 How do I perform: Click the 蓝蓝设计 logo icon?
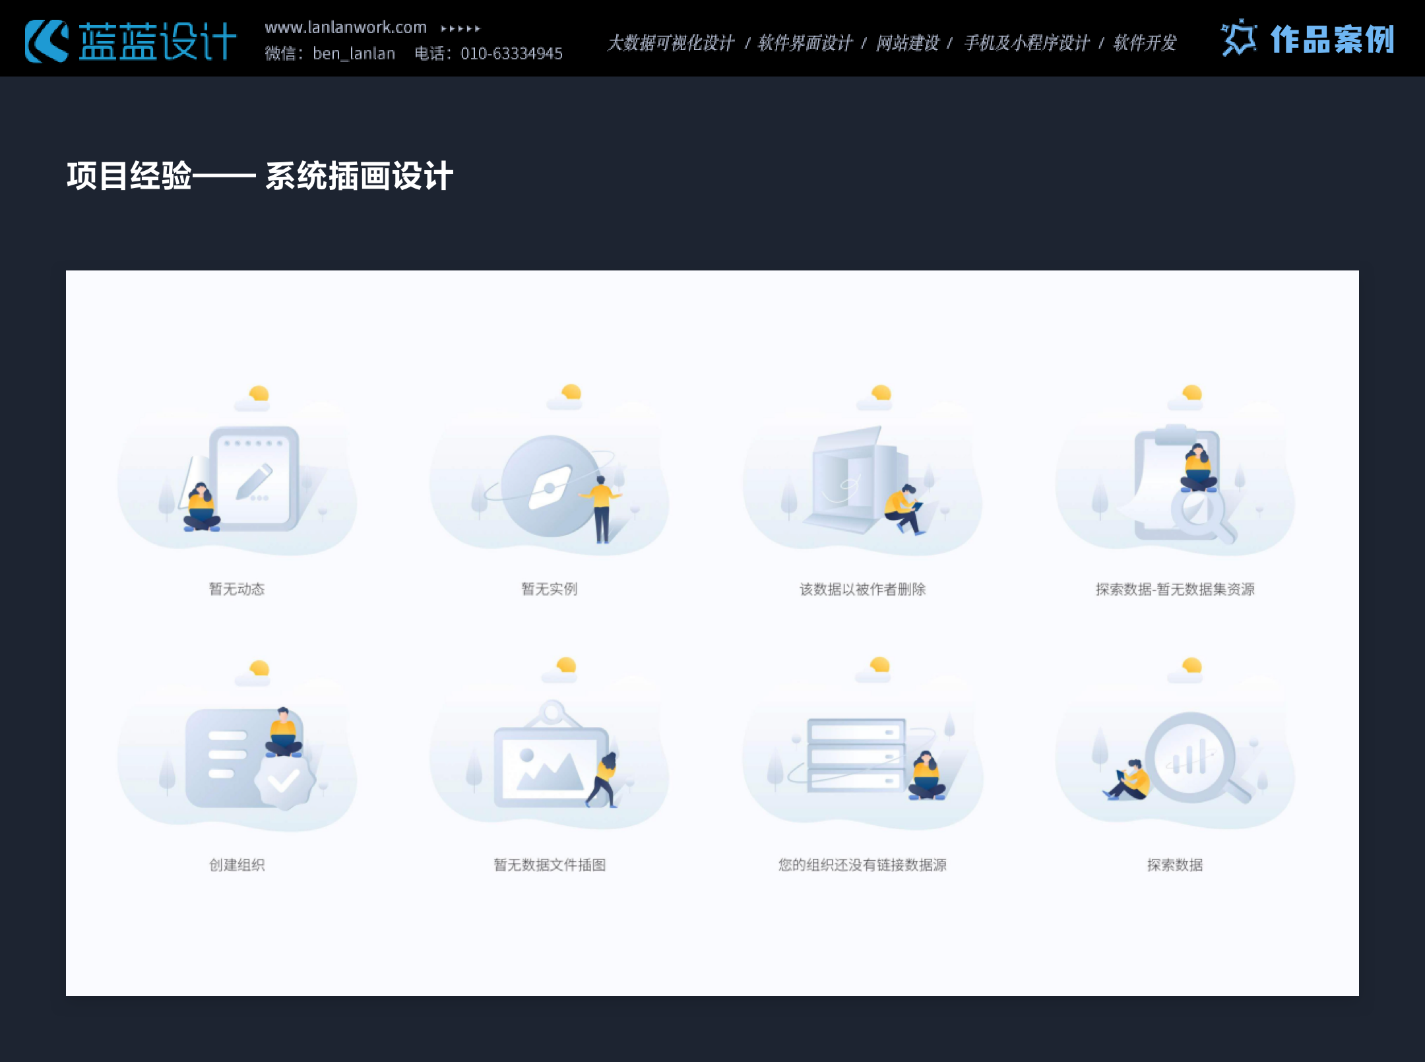(46, 41)
